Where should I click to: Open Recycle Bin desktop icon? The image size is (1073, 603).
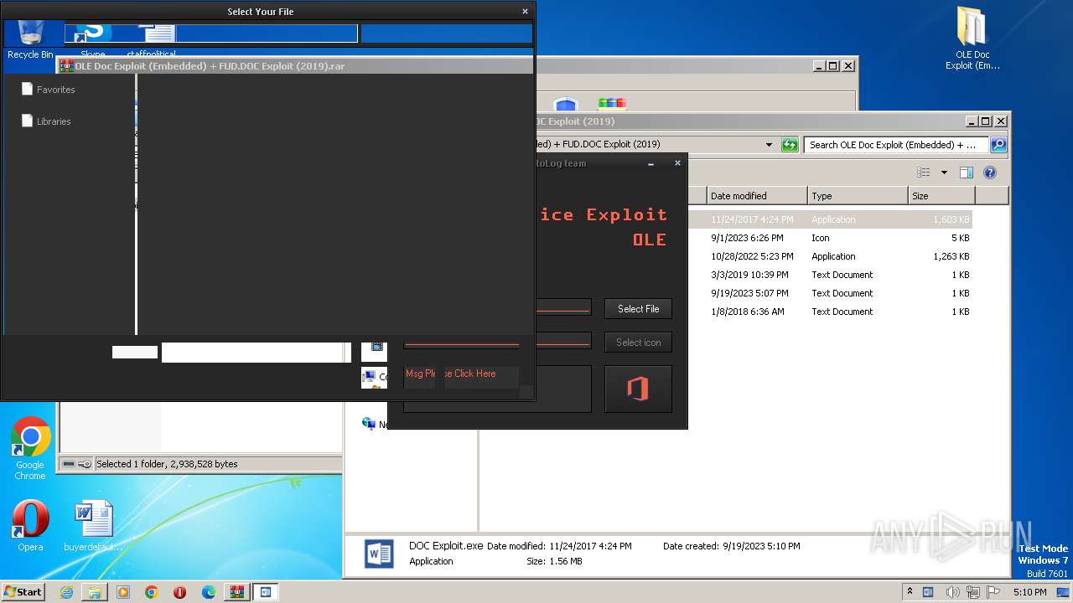[x=30, y=40]
